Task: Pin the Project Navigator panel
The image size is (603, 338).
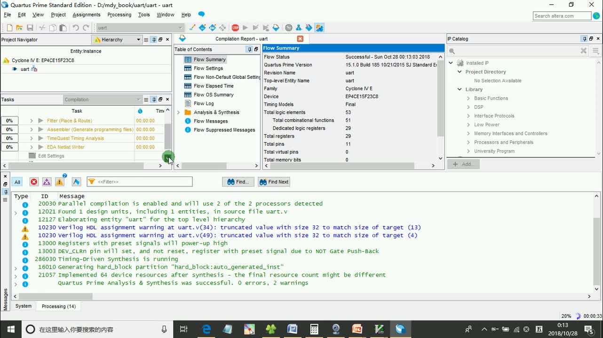Action: 154,40
